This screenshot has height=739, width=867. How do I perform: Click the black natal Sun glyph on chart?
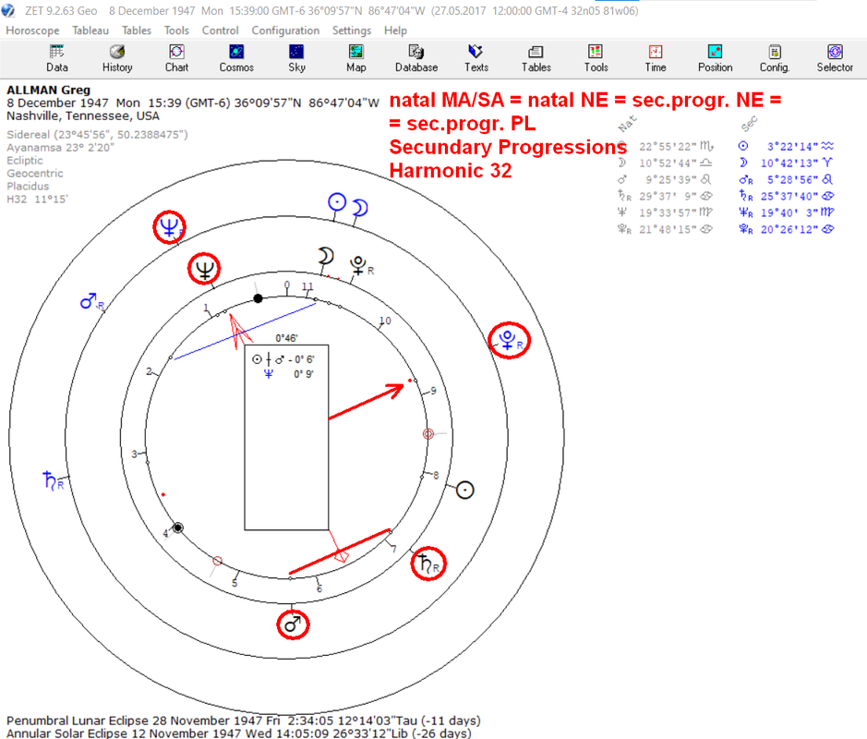(464, 491)
